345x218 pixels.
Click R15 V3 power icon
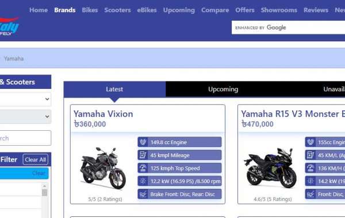coord(310,181)
